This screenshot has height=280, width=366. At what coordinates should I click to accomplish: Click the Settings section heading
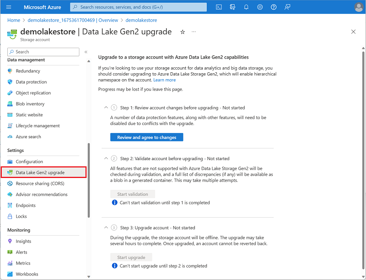point(16,150)
